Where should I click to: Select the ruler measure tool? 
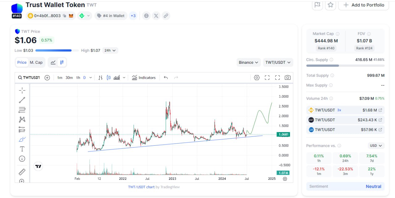point(22,172)
